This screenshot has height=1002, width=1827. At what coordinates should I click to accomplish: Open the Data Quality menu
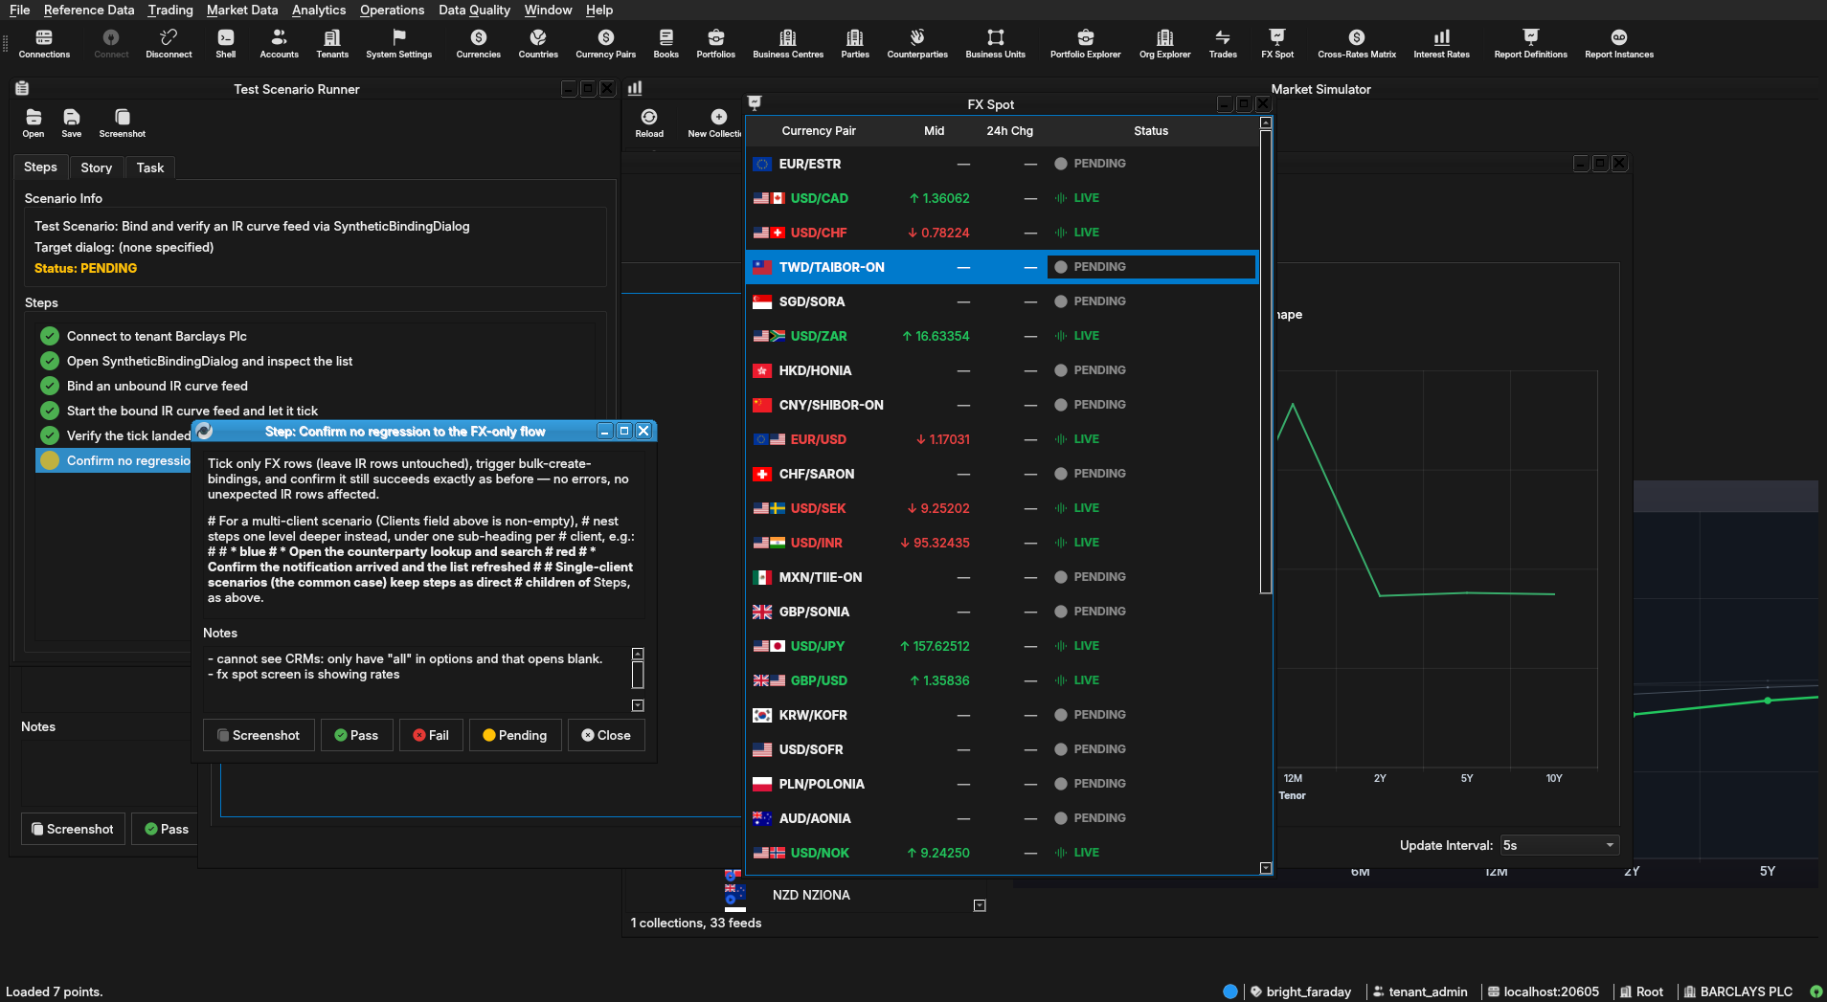click(474, 10)
